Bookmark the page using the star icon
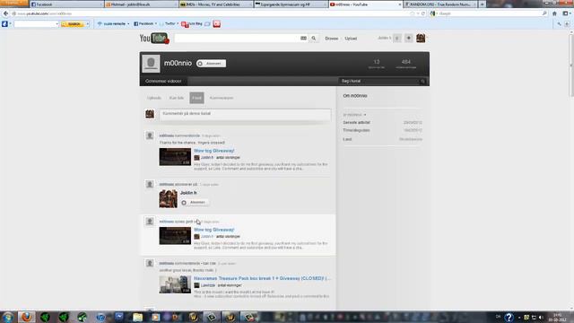The image size is (574, 323). 413,13
